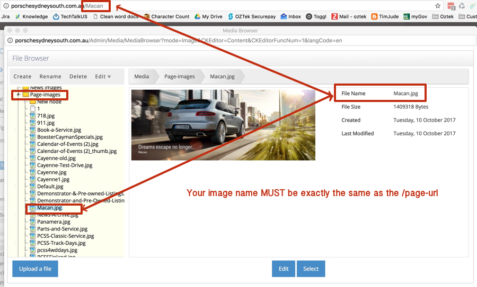Select the Create menu item
This screenshot has width=477, height=287.
[x=22, y=76]
